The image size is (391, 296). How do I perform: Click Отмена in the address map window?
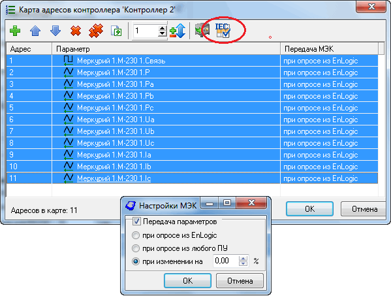(364, 209)
